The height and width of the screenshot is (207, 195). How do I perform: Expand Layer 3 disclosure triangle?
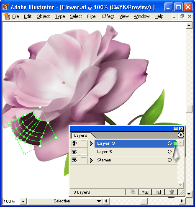[x=91, y=143]
